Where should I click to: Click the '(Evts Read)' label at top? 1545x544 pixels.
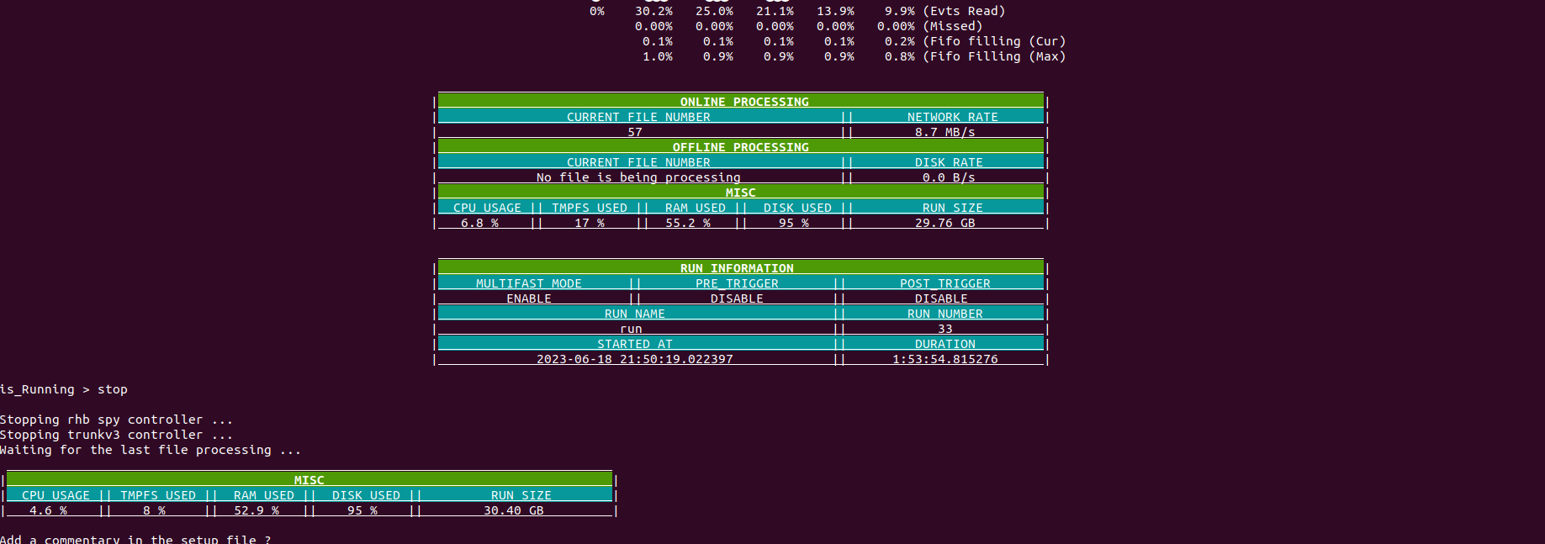(964, 11)
